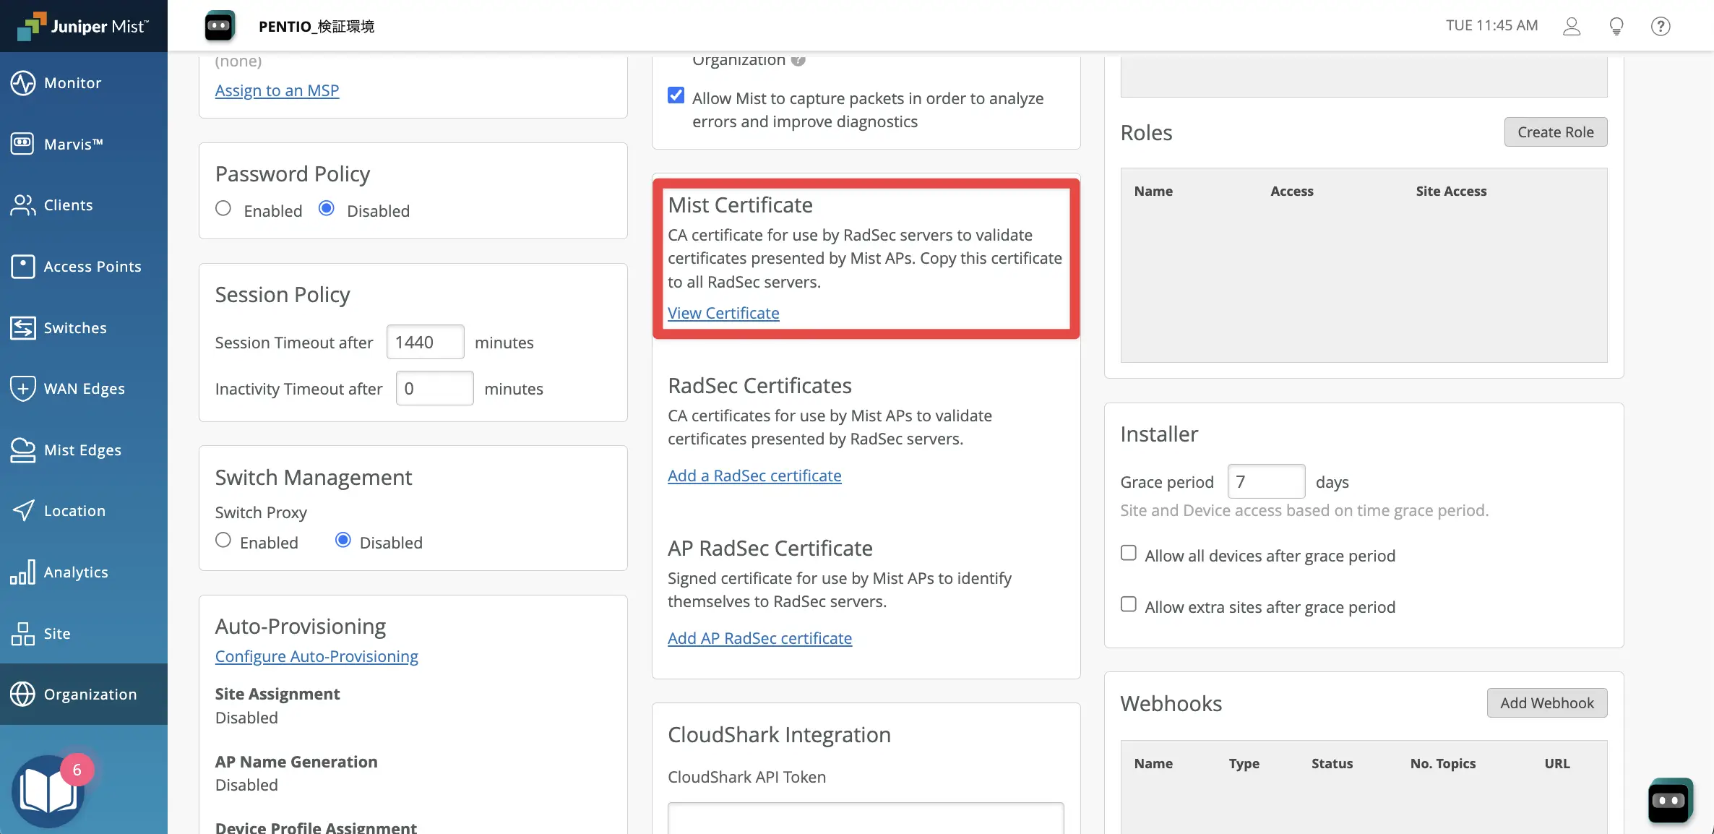Open Access Points sidebar icon
Screen dimensions: 1714x834
click(x=22, y=266)
